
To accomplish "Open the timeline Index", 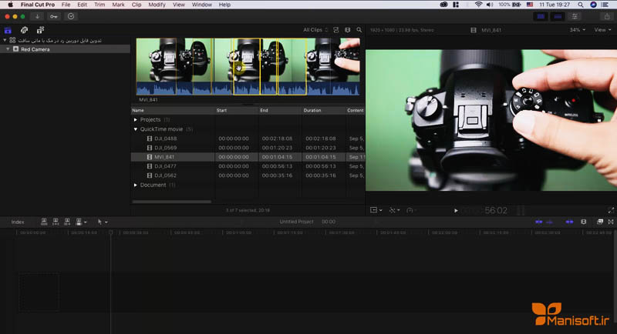I will (18, 222).
